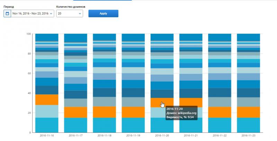
Task: Click the topmost blue segment of the 2016-11-22 bar
Action: (219, 37)
